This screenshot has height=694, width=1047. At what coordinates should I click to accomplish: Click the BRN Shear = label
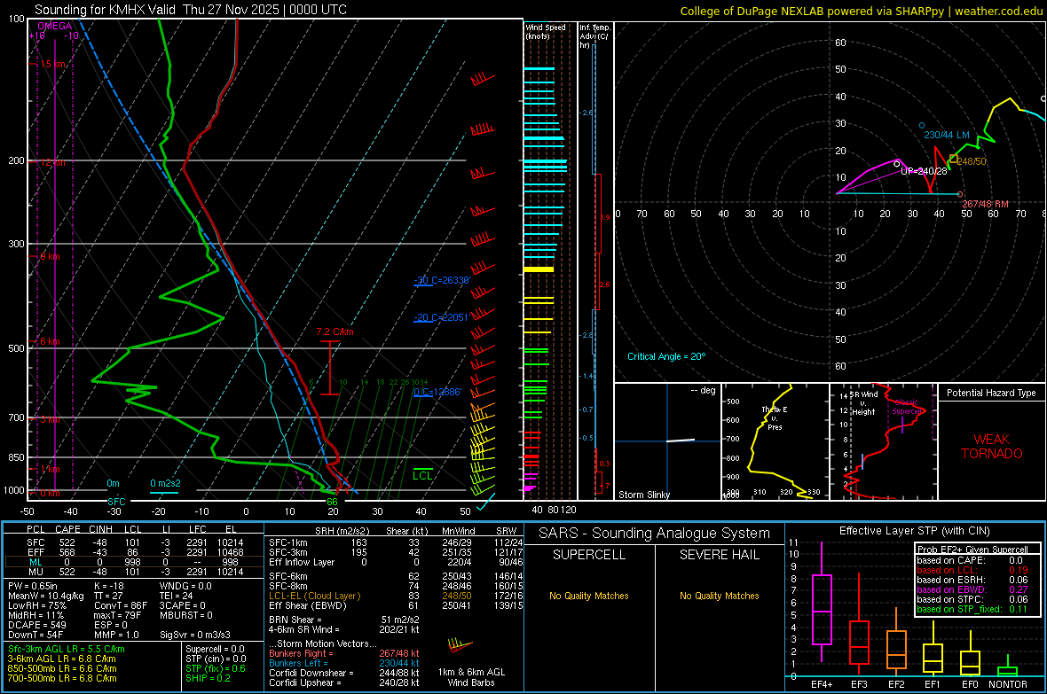pos(295,620)
